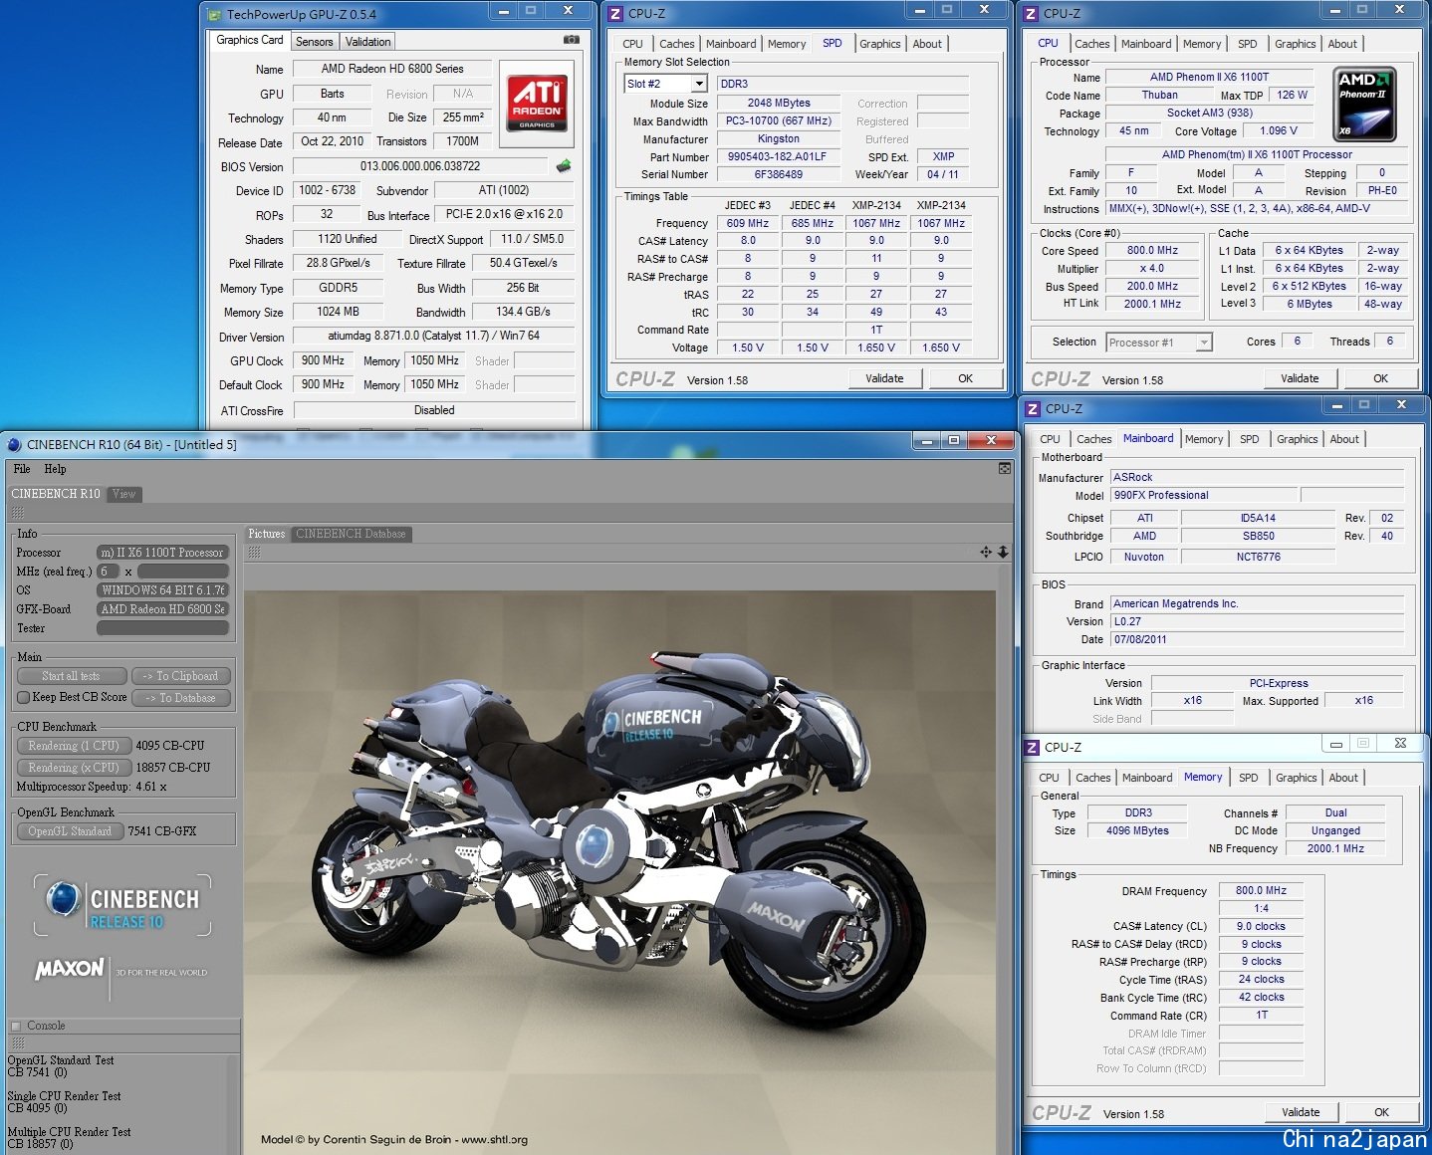
Task: Click the title icon of the CPU-Z CPU window
Action: [1032, 13]
